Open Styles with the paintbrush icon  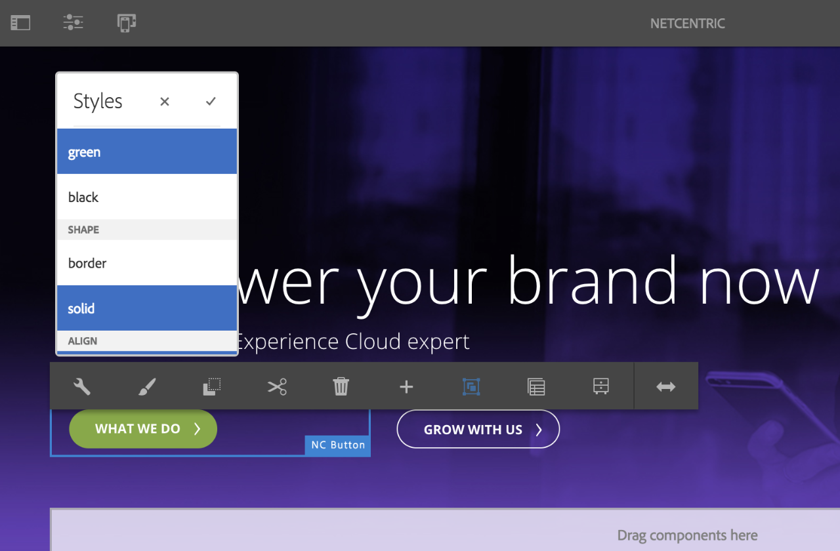pos(147,387)
